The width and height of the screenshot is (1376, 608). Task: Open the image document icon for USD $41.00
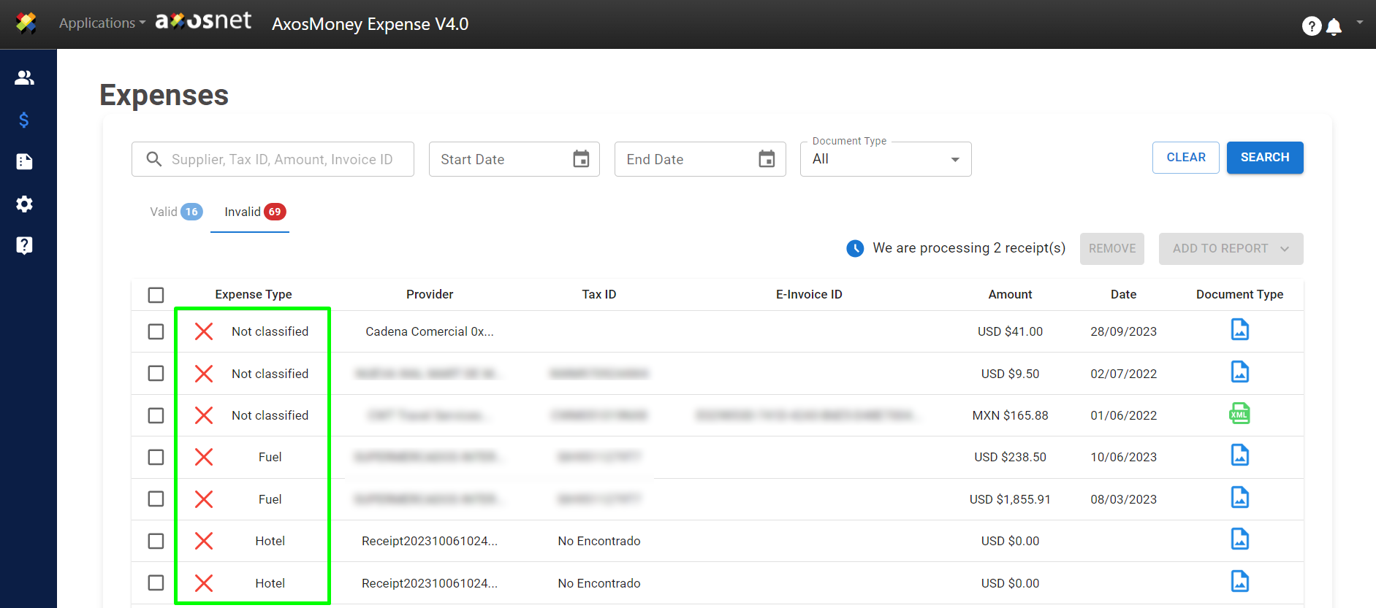click(1239, 330)
